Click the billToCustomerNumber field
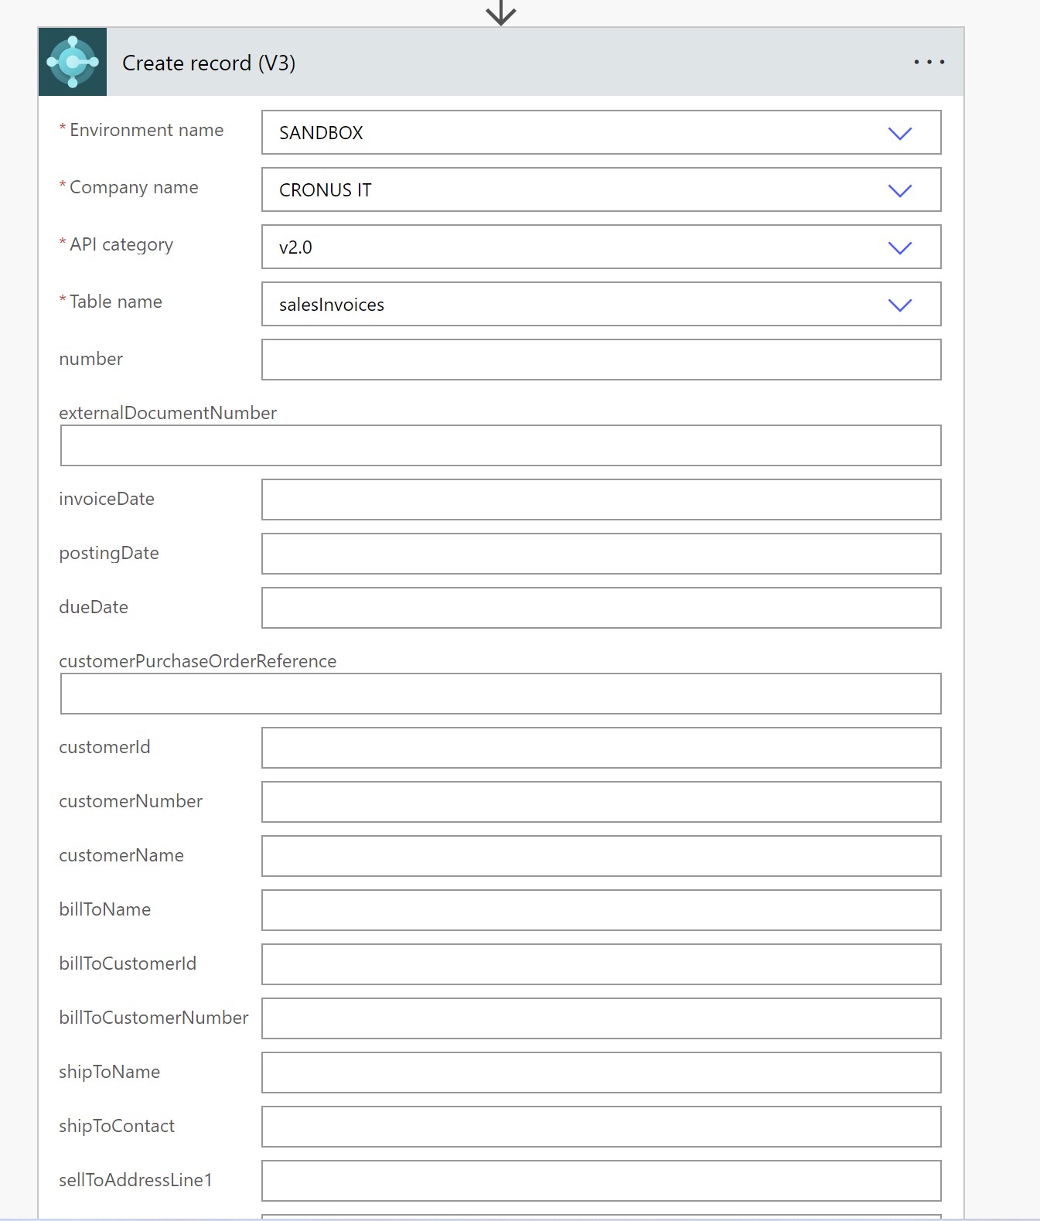This screenshot has width=1040, height=1221. 601,1018
